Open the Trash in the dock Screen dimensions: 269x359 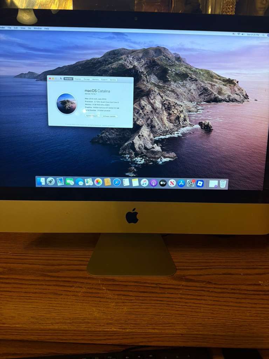pos(223,184)
